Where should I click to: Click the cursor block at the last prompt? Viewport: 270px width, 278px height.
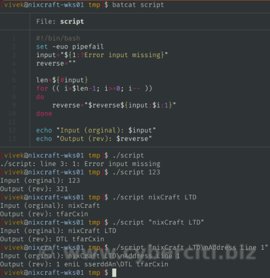tap(114, 273)
